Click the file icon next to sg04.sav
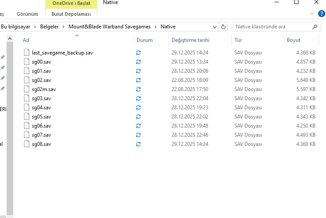This screenshot has width=326, height=218. point(27,107)
